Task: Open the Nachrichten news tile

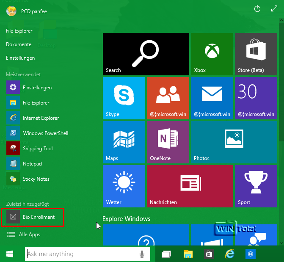Action: [190, 186]
